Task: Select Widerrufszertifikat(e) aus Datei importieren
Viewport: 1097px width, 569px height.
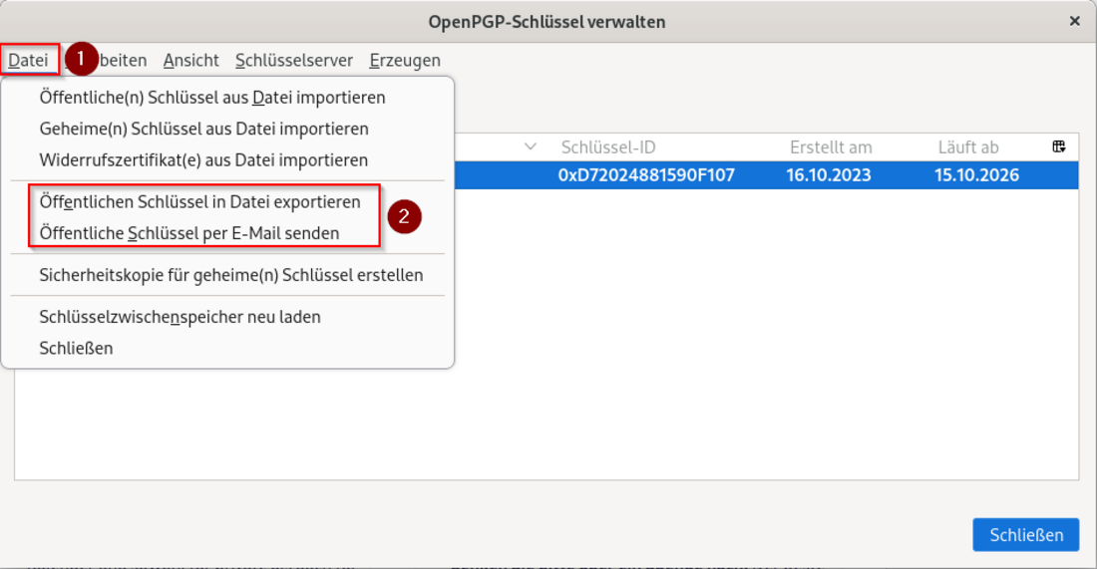Action: (227, 160)
